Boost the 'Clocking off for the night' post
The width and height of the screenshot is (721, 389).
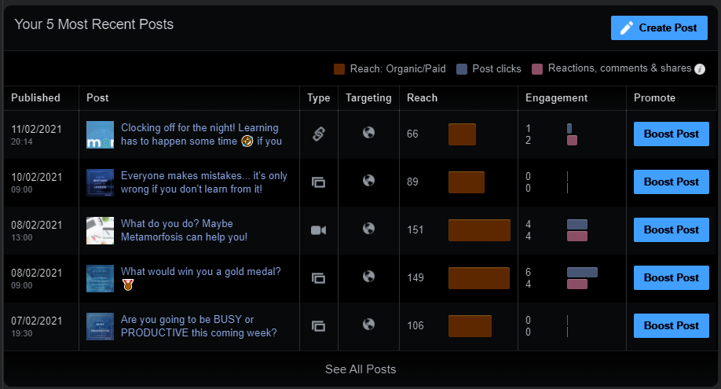[671, 134]
